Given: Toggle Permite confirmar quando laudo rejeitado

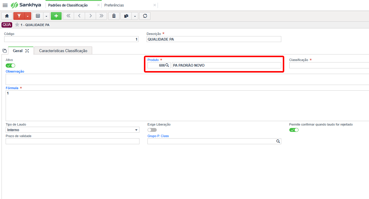Looking at the screenshot, I should pos(294,130).
